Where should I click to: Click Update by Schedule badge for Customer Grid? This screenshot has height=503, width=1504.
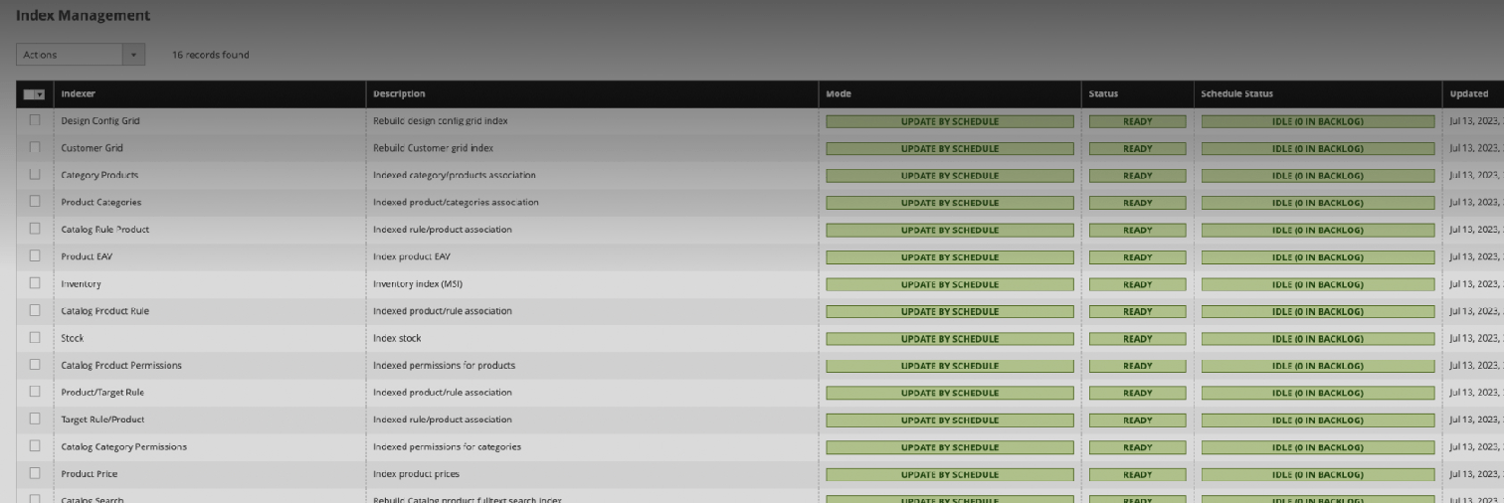click(949, 148)
